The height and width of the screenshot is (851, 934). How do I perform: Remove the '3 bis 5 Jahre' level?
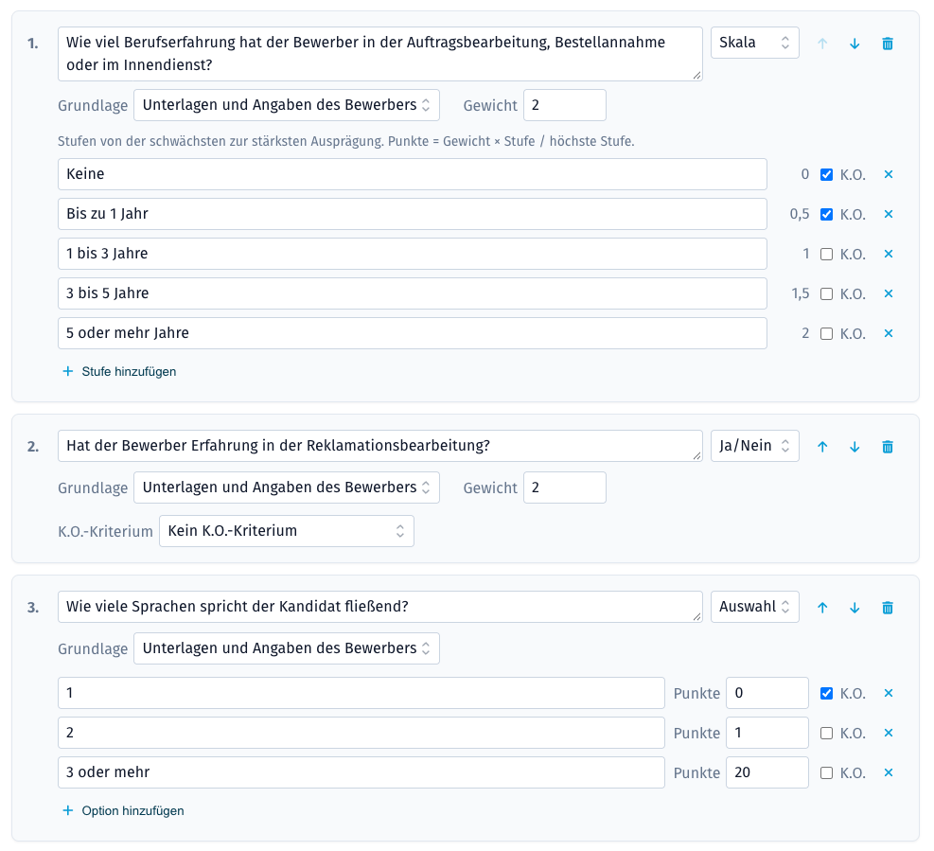tap(889, 293)
